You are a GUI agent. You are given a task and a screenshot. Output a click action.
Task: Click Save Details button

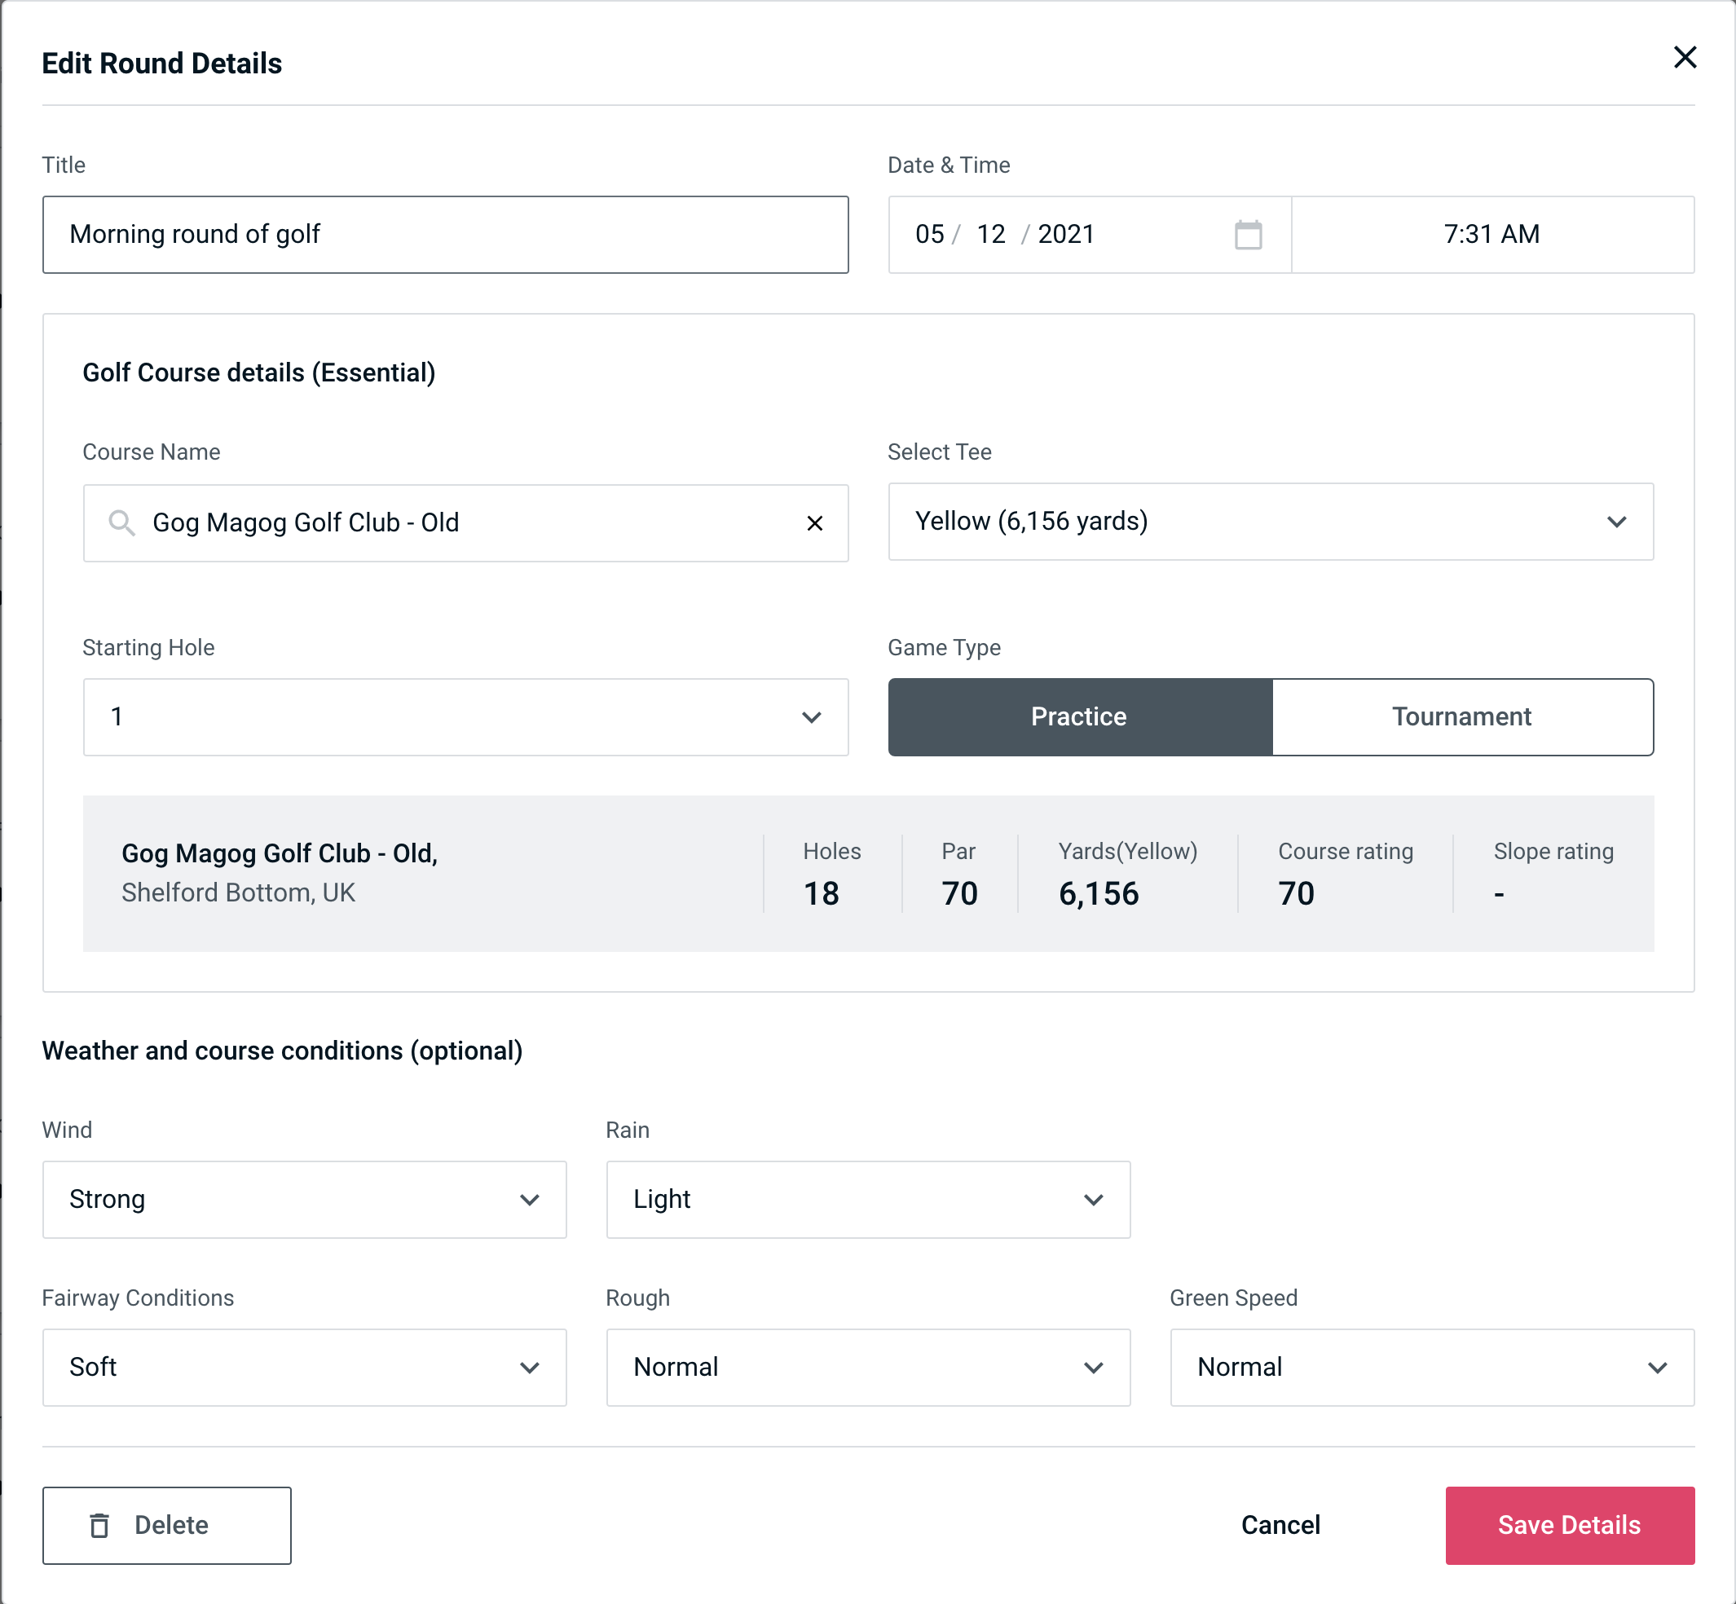[x=1568, y=1526]
